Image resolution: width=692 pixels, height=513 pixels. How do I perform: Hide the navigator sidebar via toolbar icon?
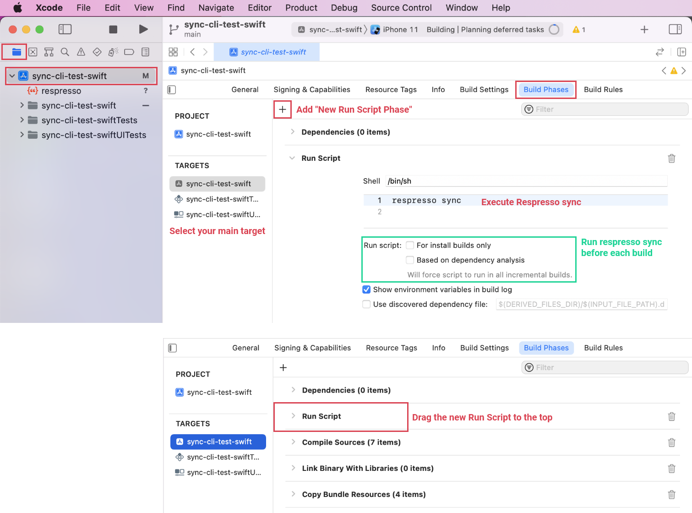click(65, 29)
